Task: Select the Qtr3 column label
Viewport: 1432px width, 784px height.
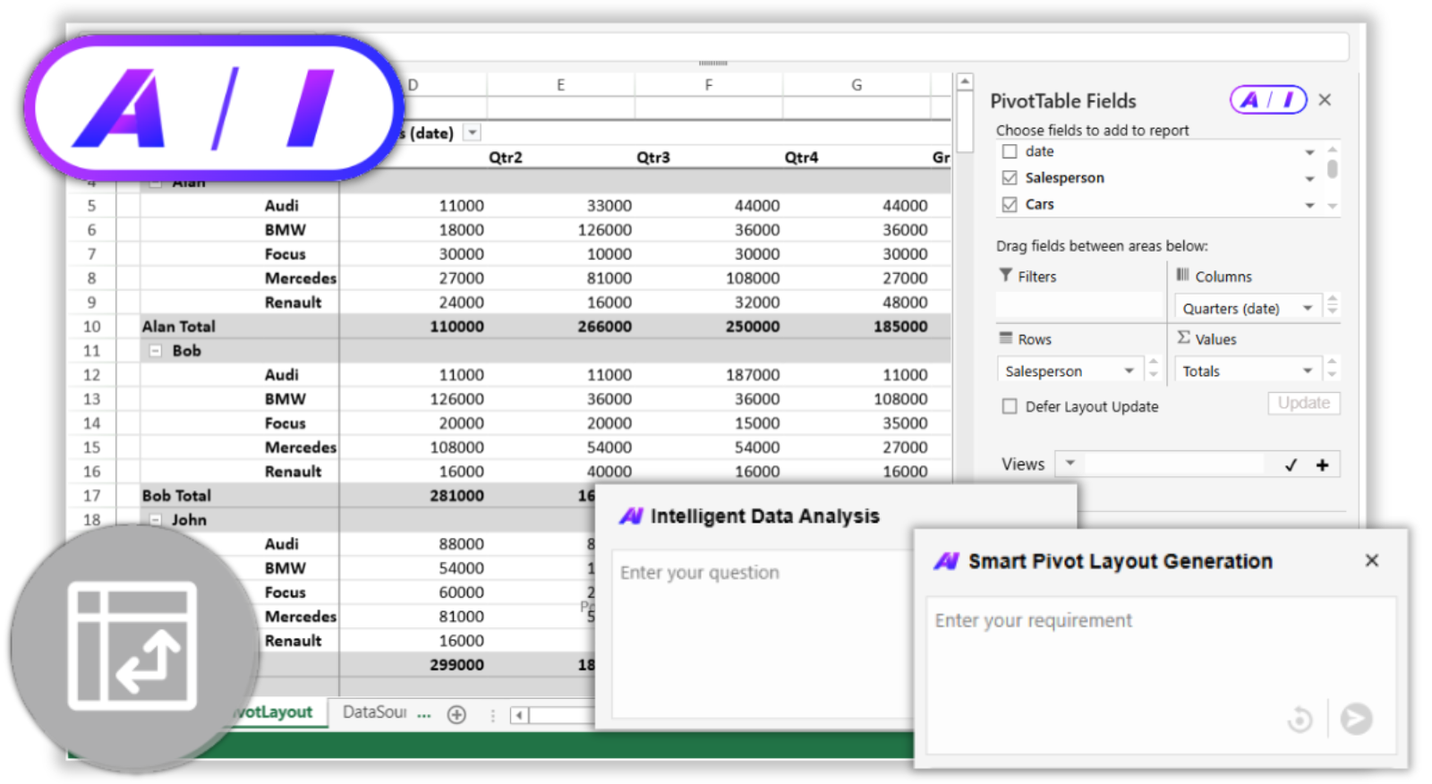Action: click(653, 158)
